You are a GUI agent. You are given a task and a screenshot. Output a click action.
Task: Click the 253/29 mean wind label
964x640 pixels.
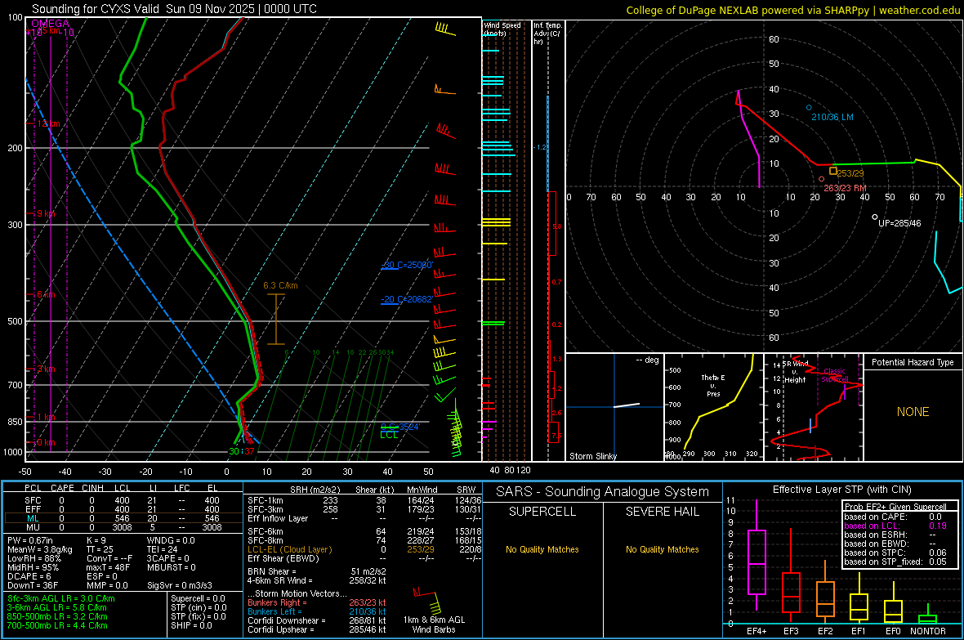click(850, 173)
